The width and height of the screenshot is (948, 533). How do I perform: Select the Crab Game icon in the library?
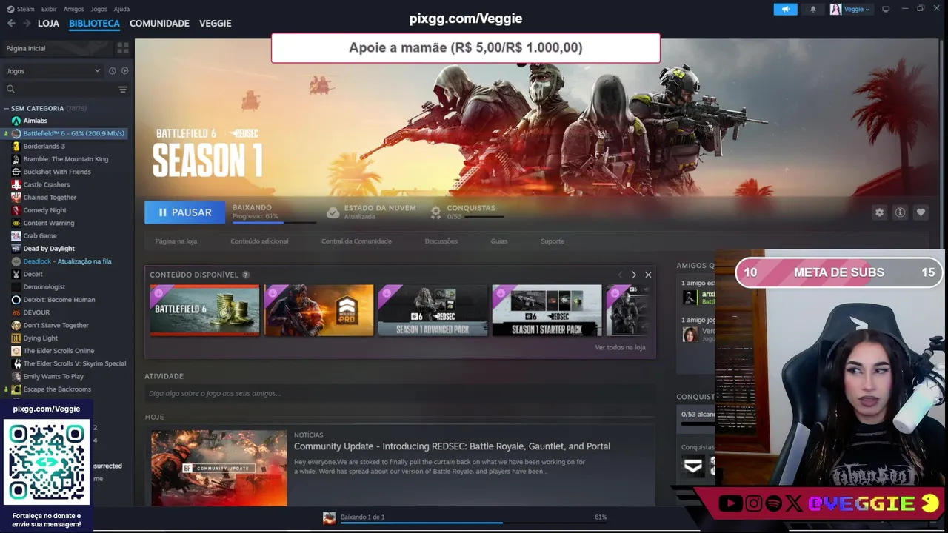[16, 235]
